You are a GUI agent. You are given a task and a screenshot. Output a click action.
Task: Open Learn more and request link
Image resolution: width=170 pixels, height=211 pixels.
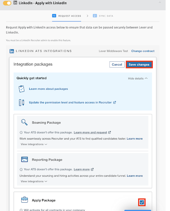tap(90, 132)
